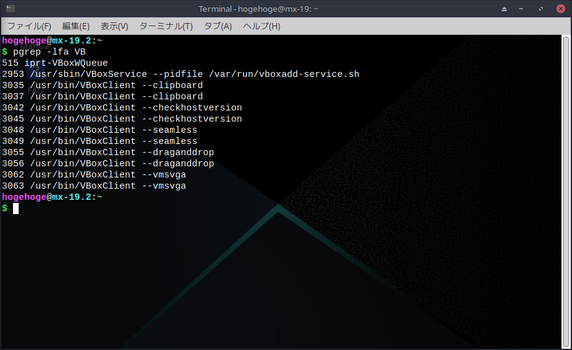Click the second 'hogehoge@mx-19.2:~' prompt
The image size is (572, 350).
52,197
